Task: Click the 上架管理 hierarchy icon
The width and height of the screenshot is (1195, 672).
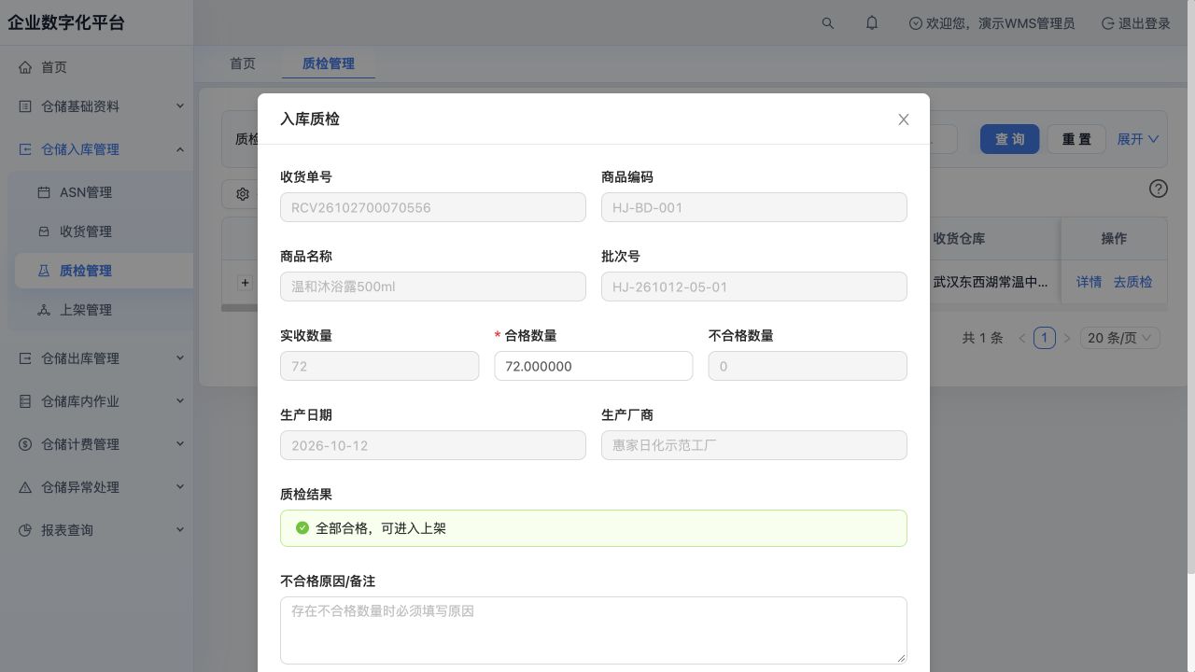Action: click(x=44, y=310)
